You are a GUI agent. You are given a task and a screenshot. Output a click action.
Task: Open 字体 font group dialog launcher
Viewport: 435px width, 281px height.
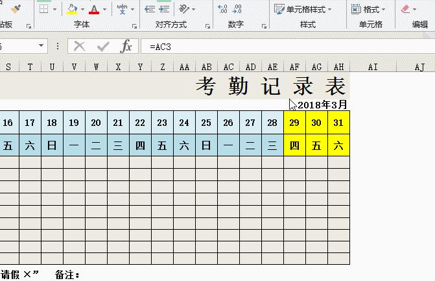click(135, 26)
